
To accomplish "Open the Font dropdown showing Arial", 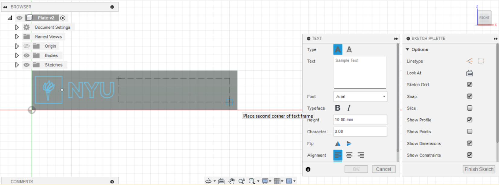I will tap(360, 96).
